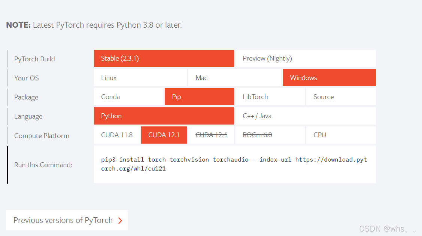Switch to the Preview (Nightly) build
The width and height of the screenshot is (422, 236).
(305, 58)
